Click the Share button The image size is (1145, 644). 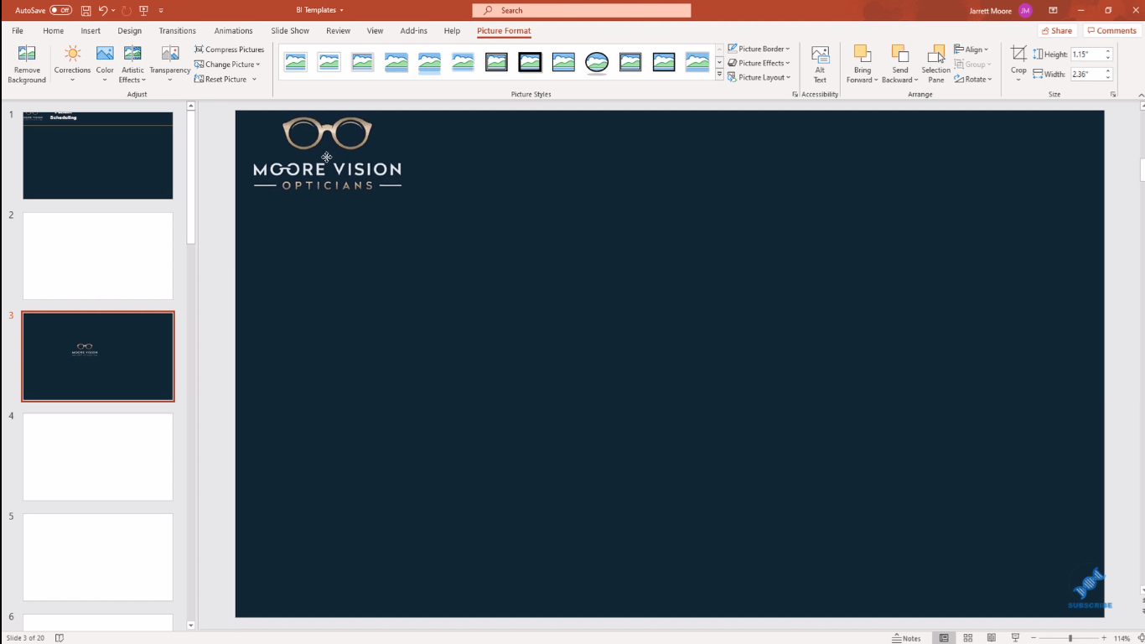1057,31
